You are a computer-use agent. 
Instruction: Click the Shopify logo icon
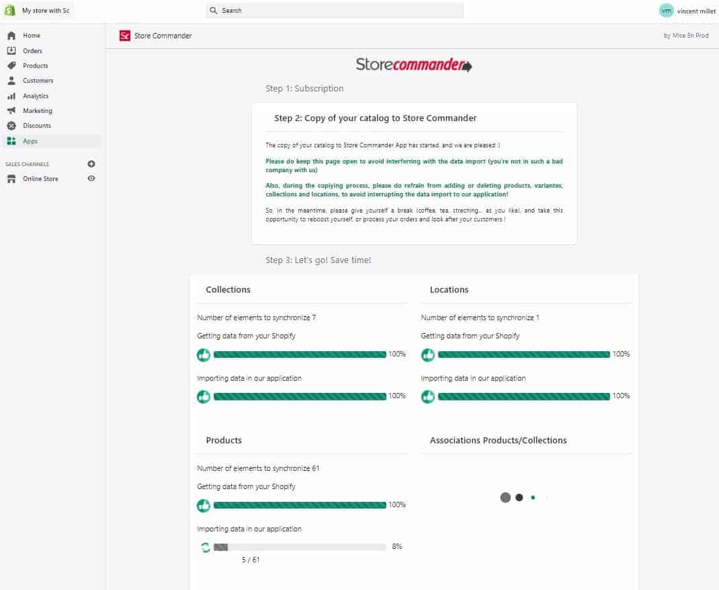[9, 10]
